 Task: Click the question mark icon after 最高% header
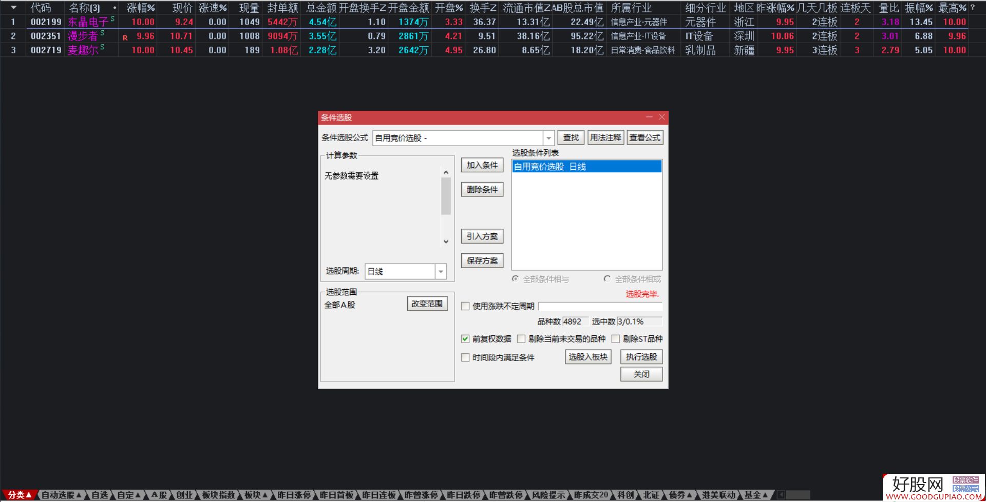coord(973,8)
